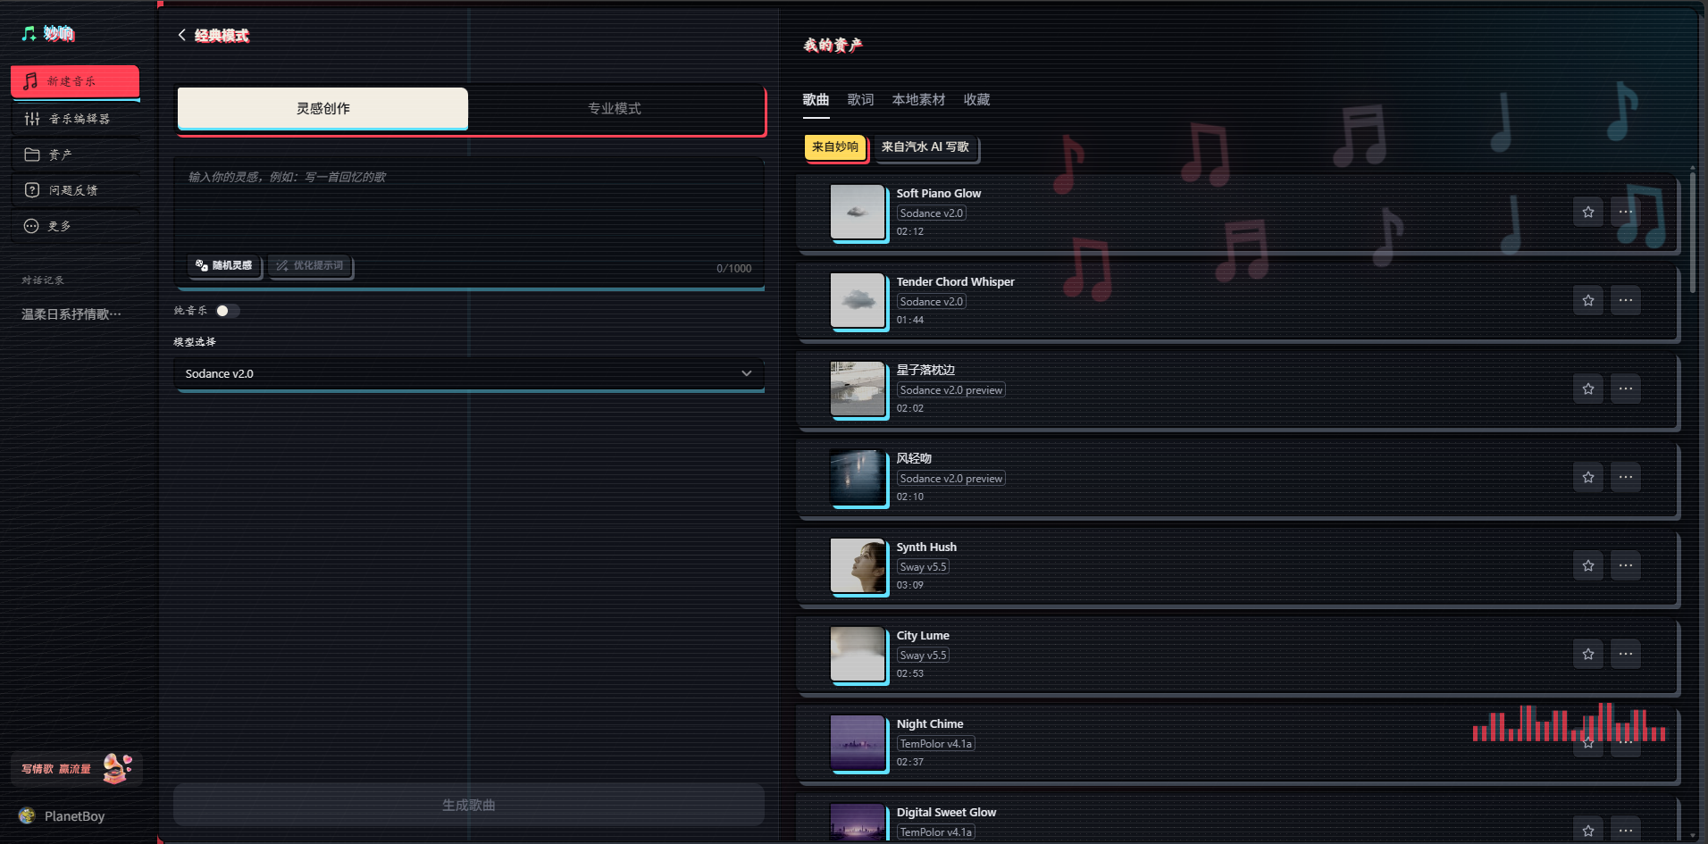Open the 更多 sidebar menu
The width and height of the screenshot is (1708, 844).
pyautogui.click(x=75, y=226)
